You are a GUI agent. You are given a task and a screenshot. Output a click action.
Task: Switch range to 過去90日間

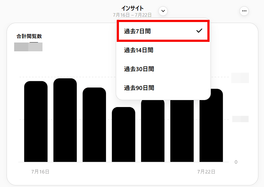163,88
